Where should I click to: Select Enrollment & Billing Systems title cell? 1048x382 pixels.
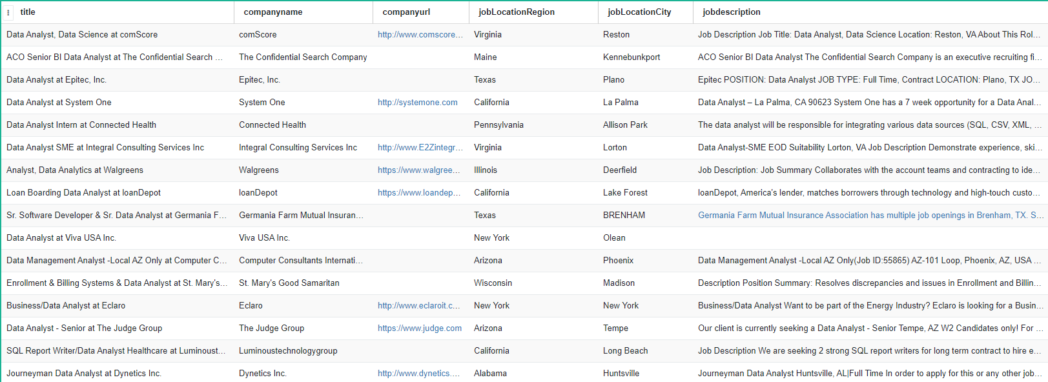pyautogui.click(x=117, y=283)
